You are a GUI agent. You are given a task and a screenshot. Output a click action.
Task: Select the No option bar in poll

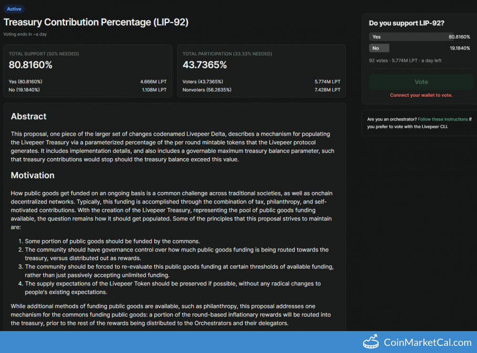(x=419, y=48)
